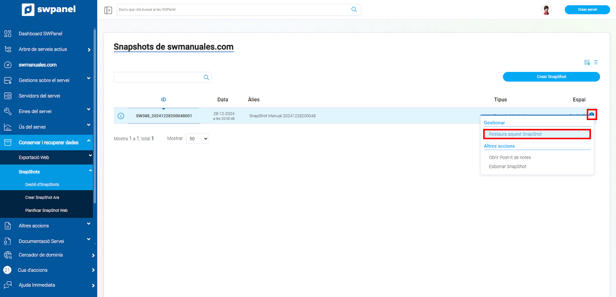Sort the table by ID column
Viewport: 616px width, 297px height.
pyautogui.click(x=164, y=100)
